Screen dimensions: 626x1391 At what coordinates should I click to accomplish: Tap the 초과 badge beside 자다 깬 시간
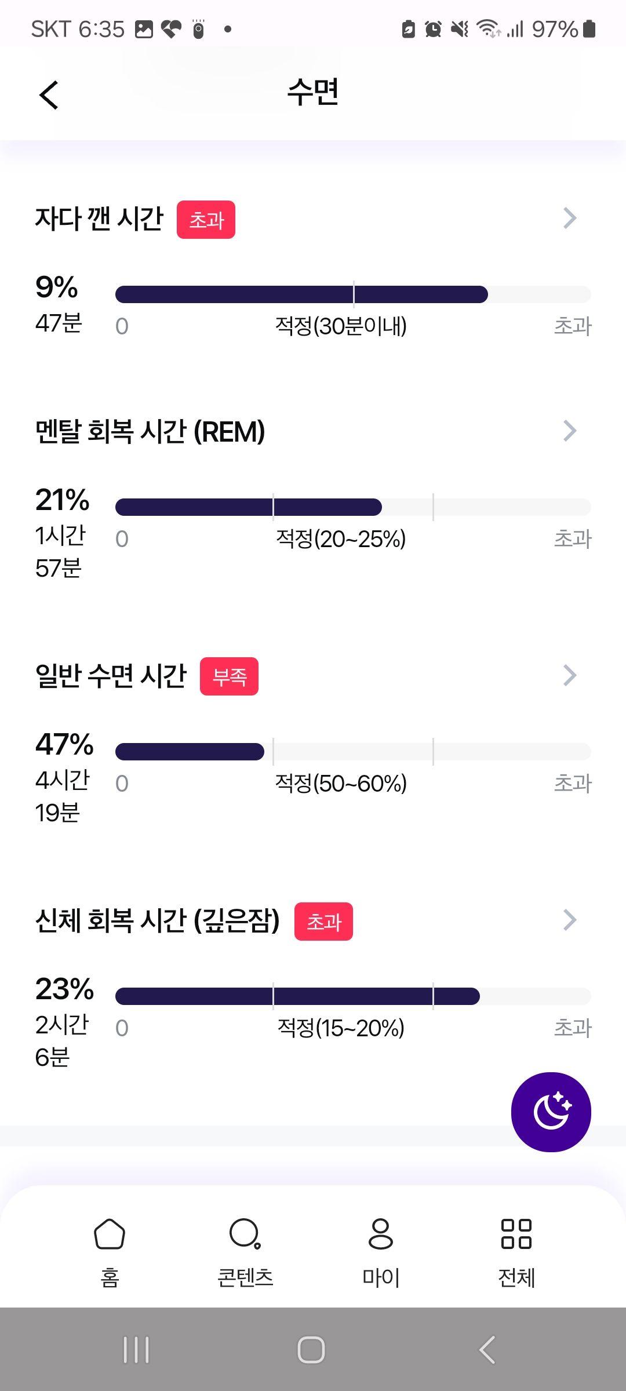point(206,220)
